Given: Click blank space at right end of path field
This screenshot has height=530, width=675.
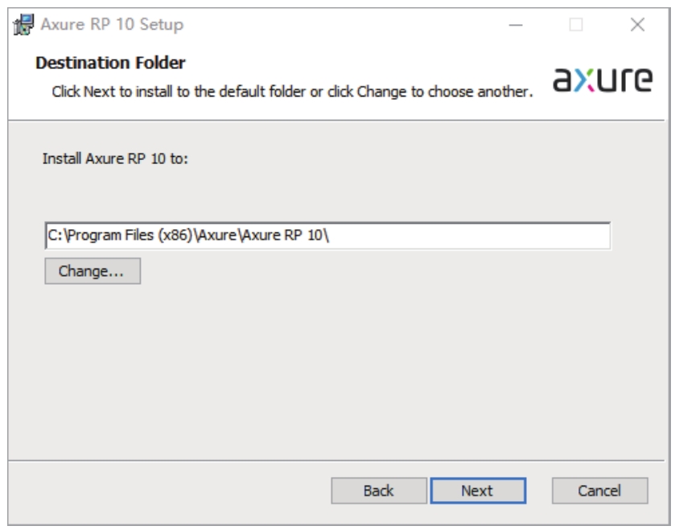Looking at the screenshot, I should [x=523, y=236].
